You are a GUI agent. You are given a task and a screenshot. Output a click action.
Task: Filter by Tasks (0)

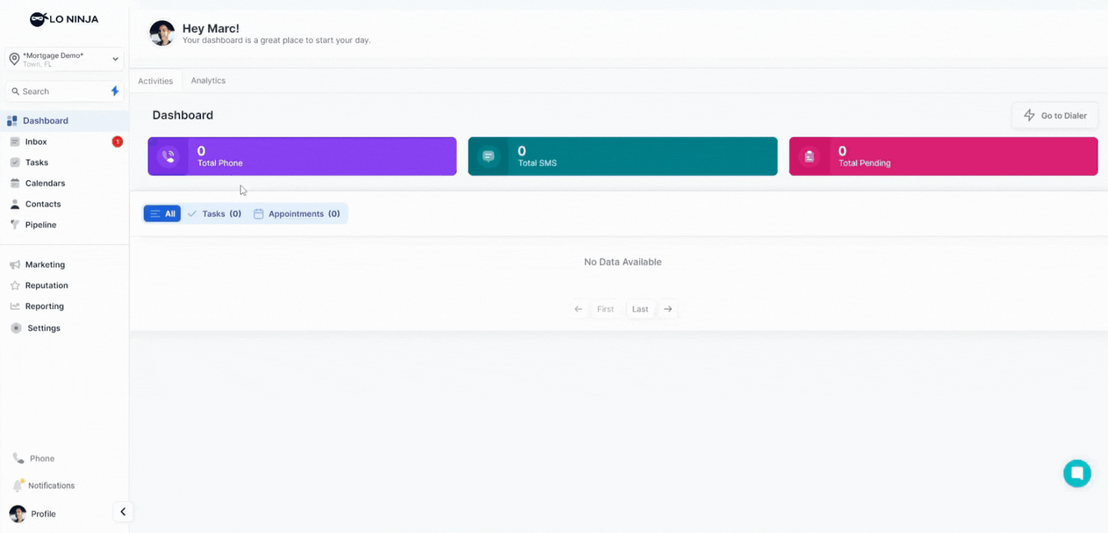click(215, 213)
